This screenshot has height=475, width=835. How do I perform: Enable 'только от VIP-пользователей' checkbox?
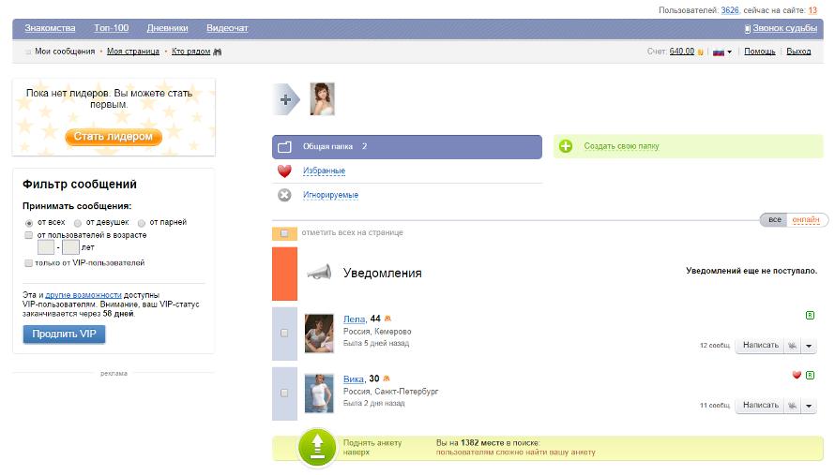tap(28, 264)
